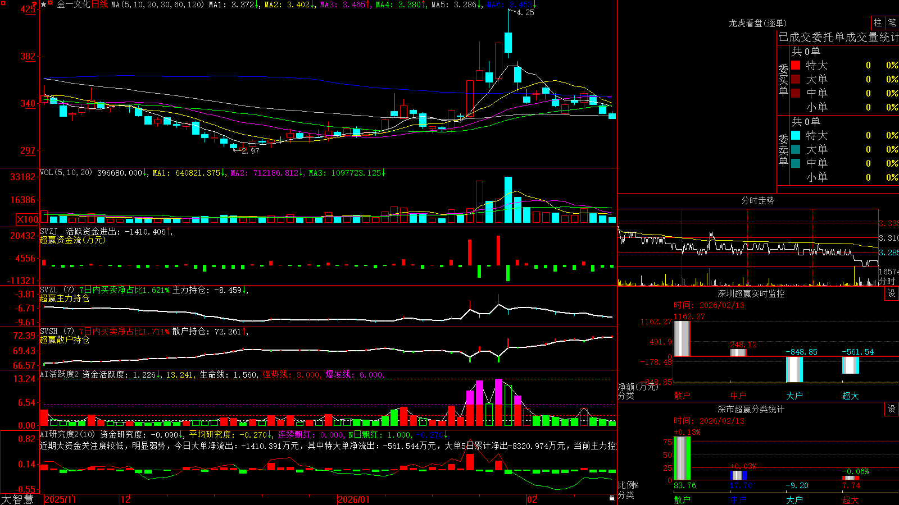Click the 深市超赢分类统计 title
The image size is (899, 505).
point(751,409)
